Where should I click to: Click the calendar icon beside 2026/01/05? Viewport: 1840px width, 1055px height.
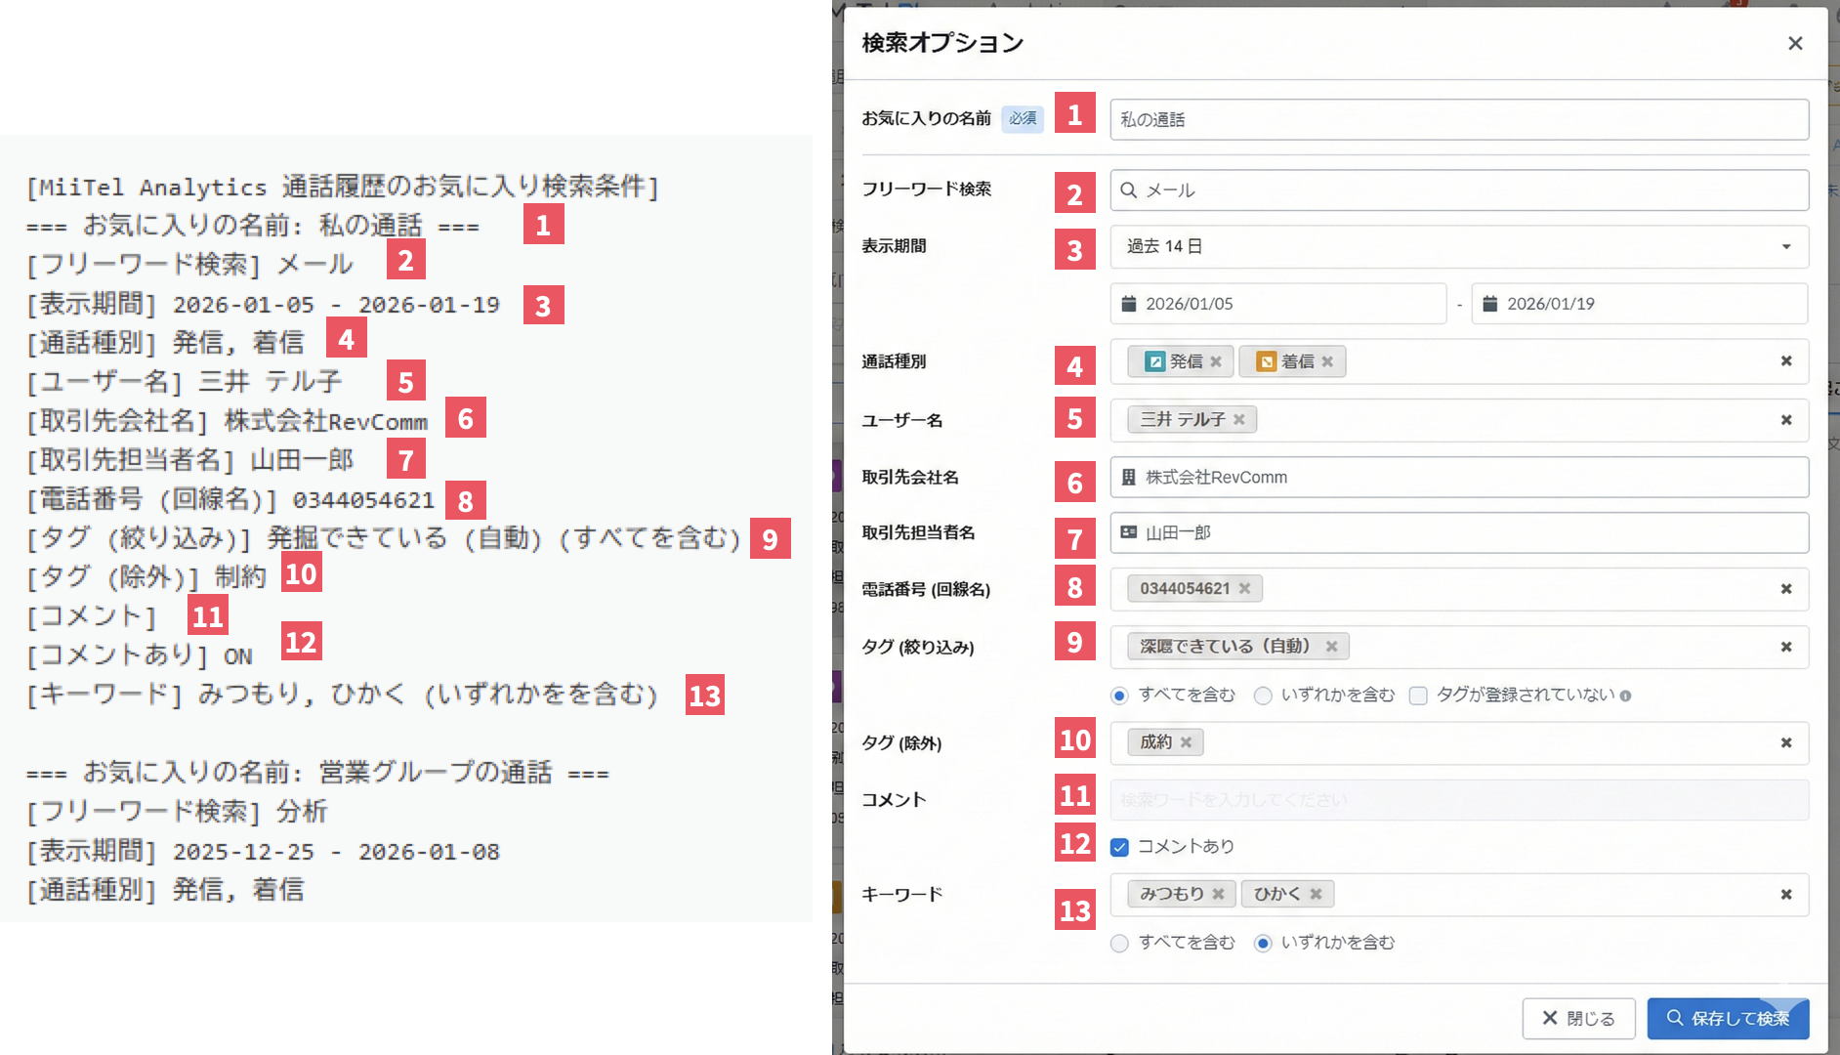1128,304
